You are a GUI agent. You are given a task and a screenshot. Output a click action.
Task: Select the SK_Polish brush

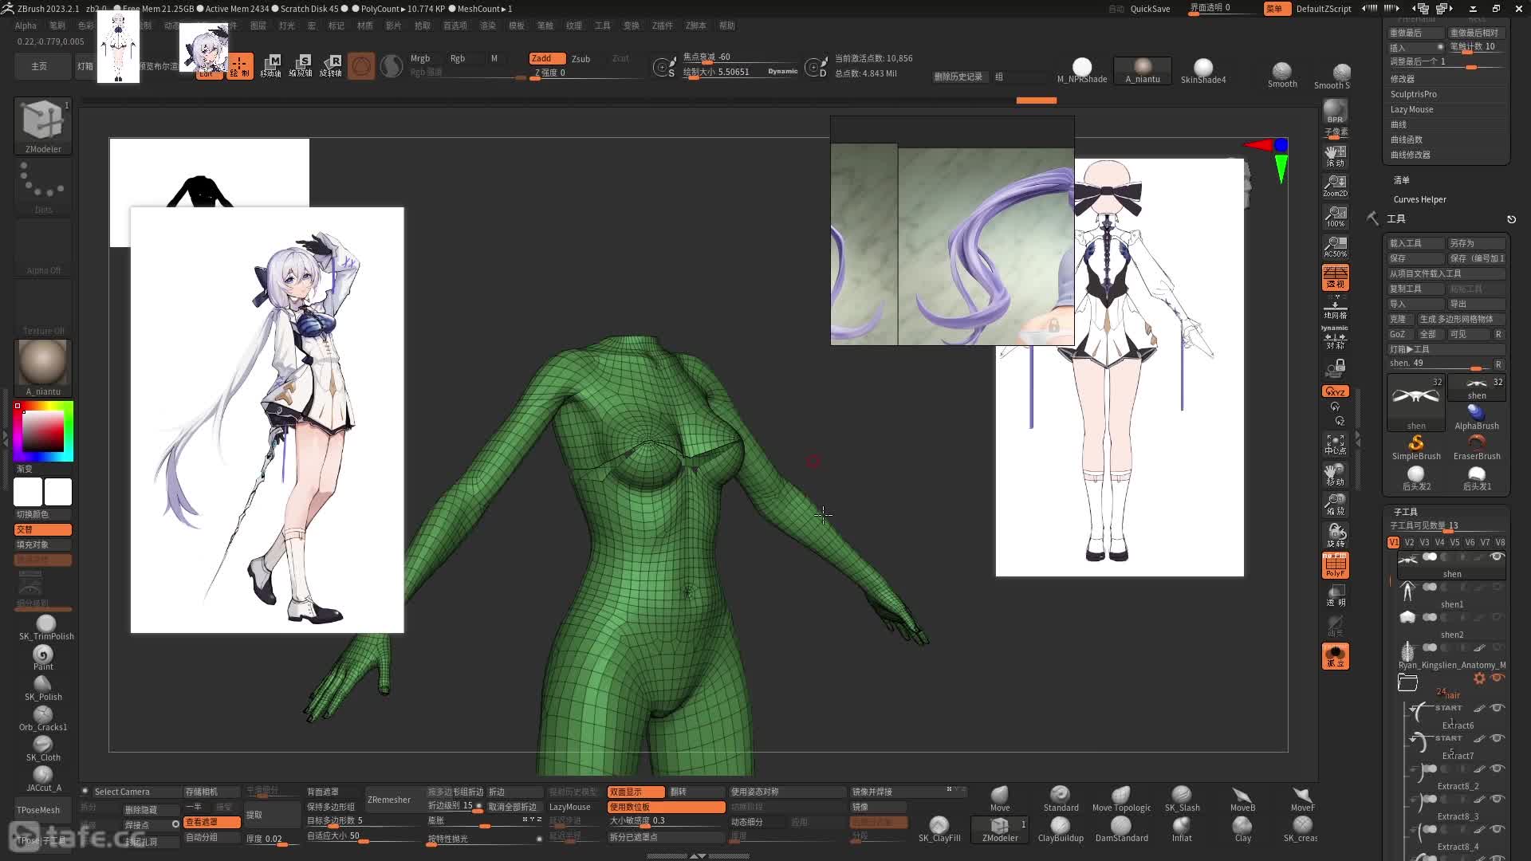tap(43, 688)
